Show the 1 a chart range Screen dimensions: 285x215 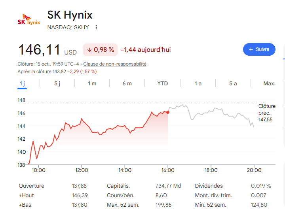pos(198,84)
